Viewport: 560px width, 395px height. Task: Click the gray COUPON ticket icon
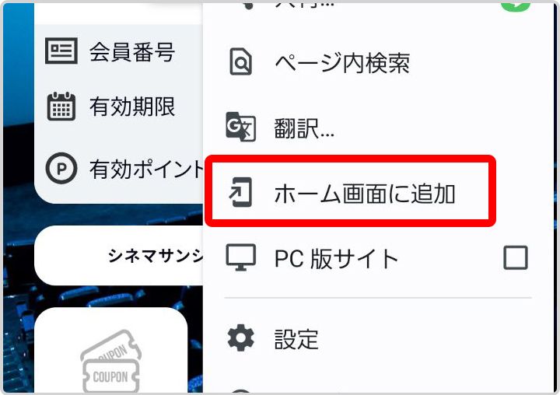(111, 361)
